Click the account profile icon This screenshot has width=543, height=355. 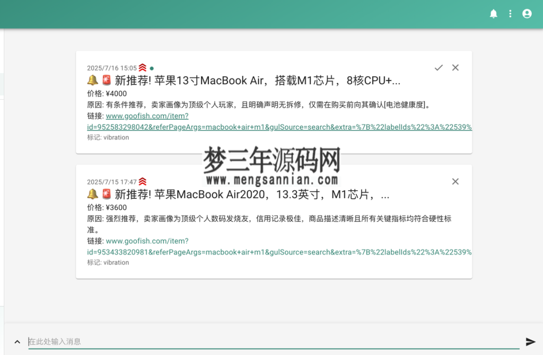click(527, 13)
